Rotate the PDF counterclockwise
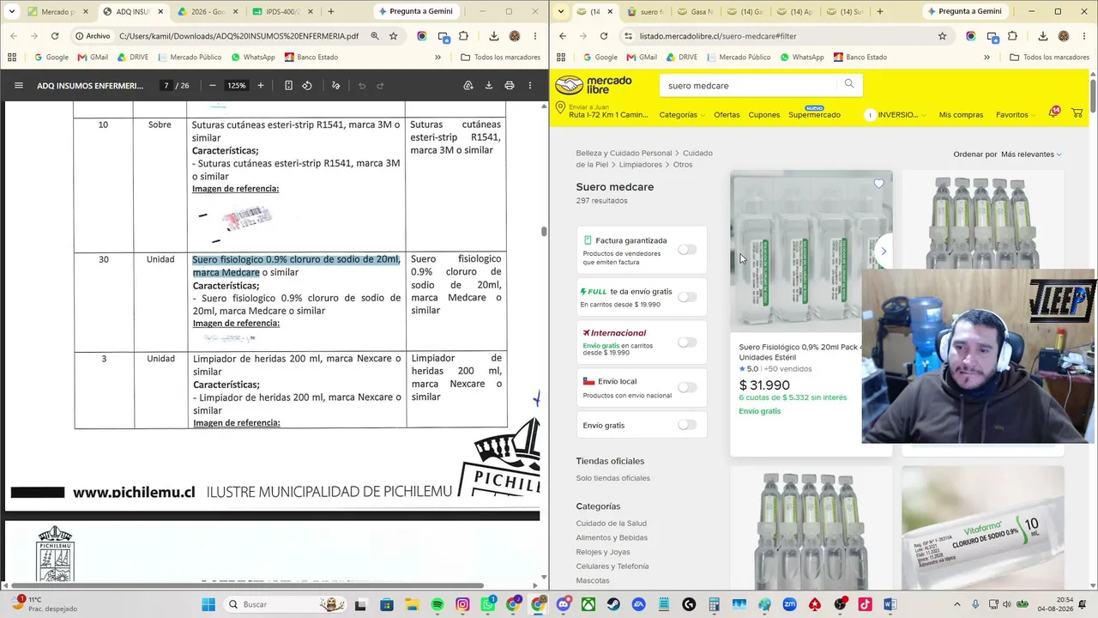Viewport: 1098px width, 618px height. pyautogui.click(x=307, y=86)
